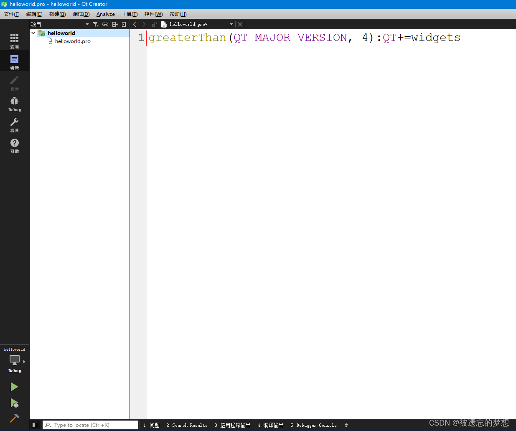
Task: Open the 调试(D) menu
Action: (x=81, y=14)
